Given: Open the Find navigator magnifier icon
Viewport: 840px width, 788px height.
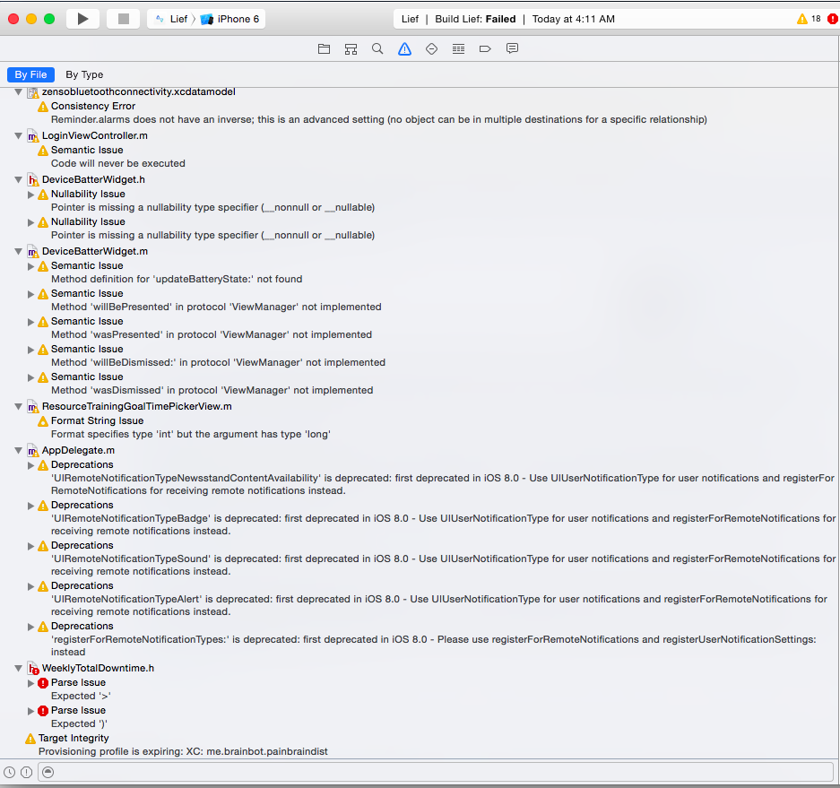Looking at the screenshot, I should [377, 48].
